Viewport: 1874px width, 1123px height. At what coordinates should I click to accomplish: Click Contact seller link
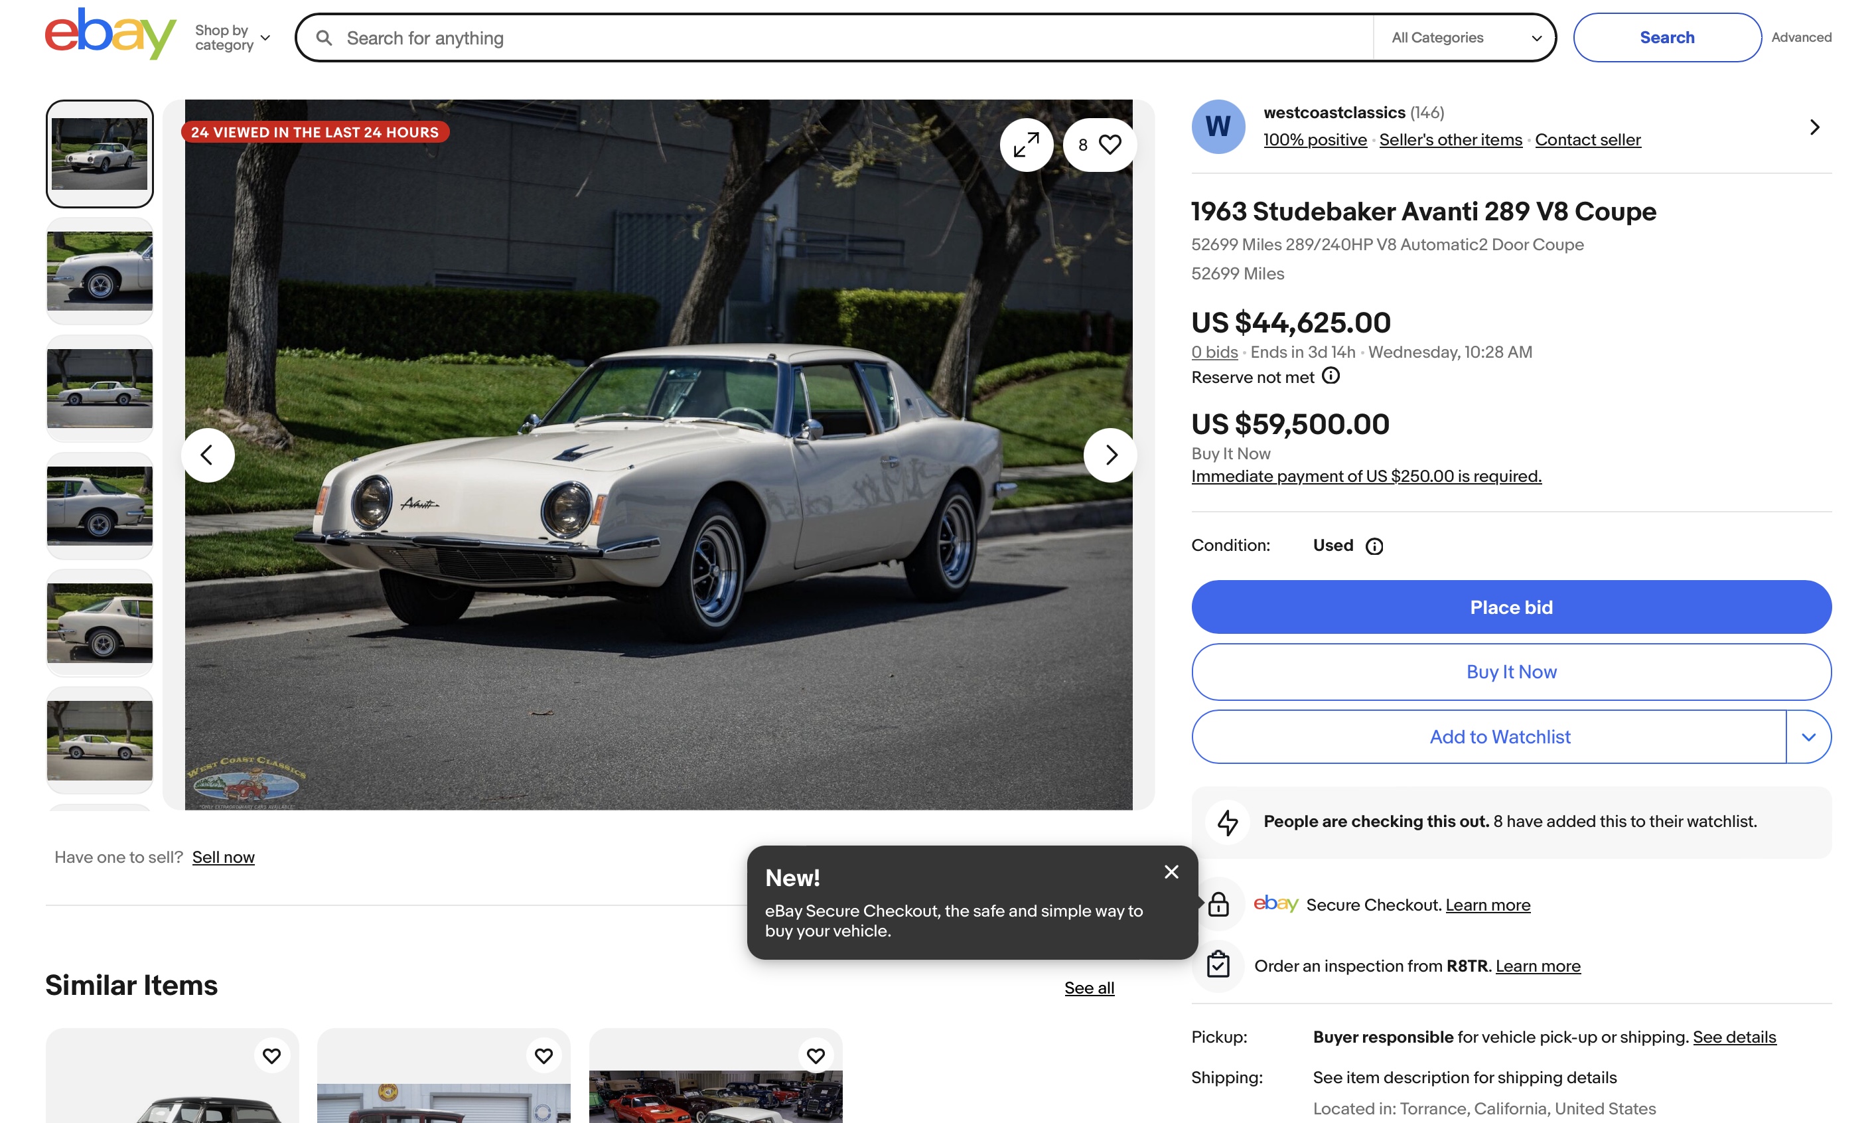1587,140
